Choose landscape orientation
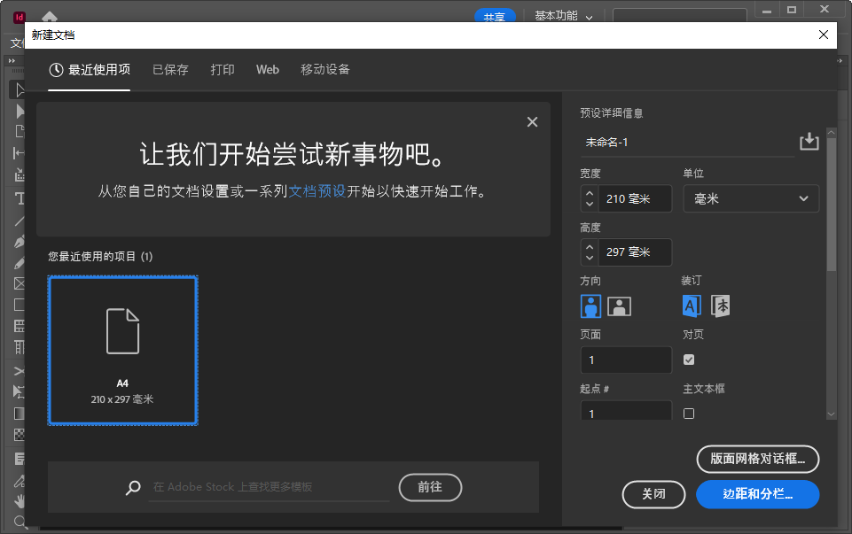Screen dimensions: 852x534 click(x=619, y=306)
